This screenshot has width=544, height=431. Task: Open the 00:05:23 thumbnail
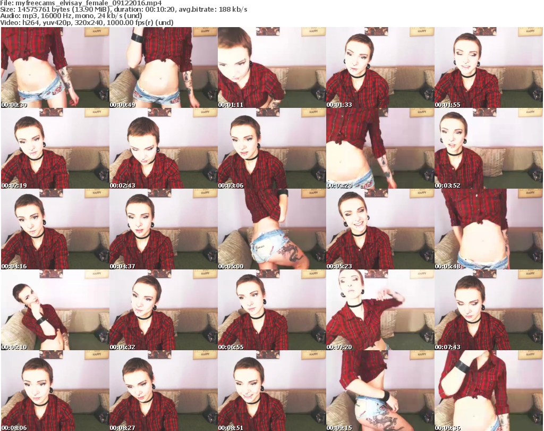point(380,229)
